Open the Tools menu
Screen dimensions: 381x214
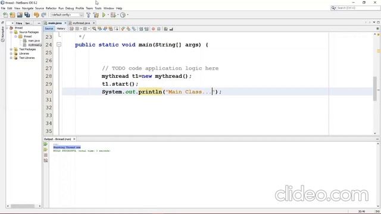(98, 8)
